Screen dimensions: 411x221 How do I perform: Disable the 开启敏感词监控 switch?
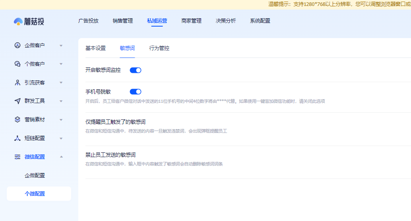pyautogui.click(x=136, y=70)
